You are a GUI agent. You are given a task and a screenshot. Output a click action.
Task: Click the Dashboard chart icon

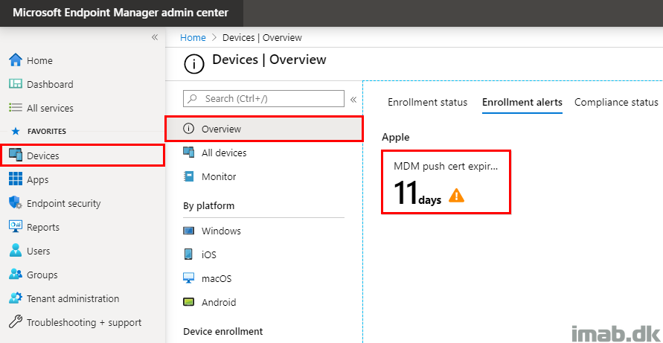point(15,84)
